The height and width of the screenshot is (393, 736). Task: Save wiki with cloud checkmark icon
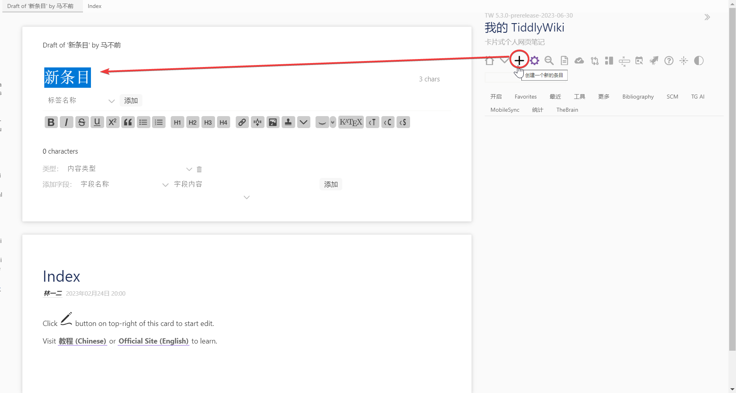pos(579,61)
